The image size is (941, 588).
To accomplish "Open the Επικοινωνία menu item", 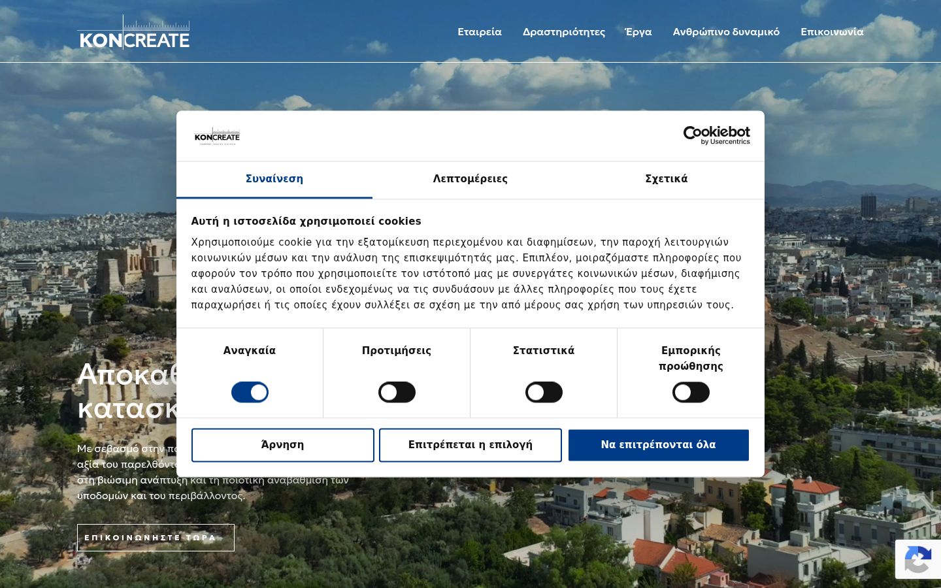I will coord(832,32).
